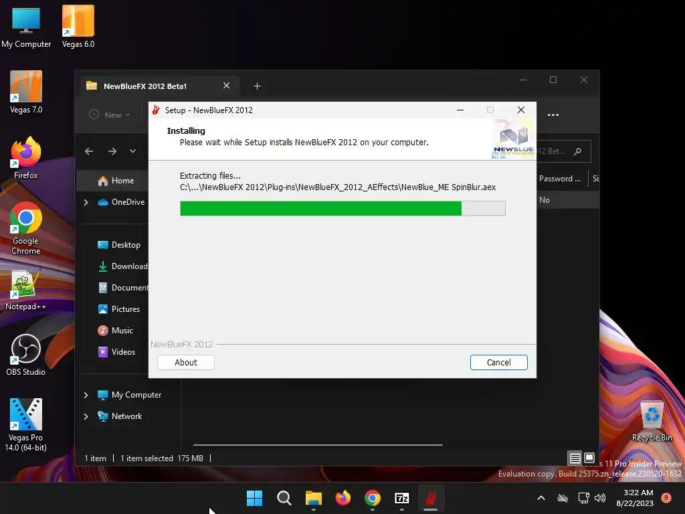Open Documents in the navigation pane
The image size is (685, 514).
point(123,288)
